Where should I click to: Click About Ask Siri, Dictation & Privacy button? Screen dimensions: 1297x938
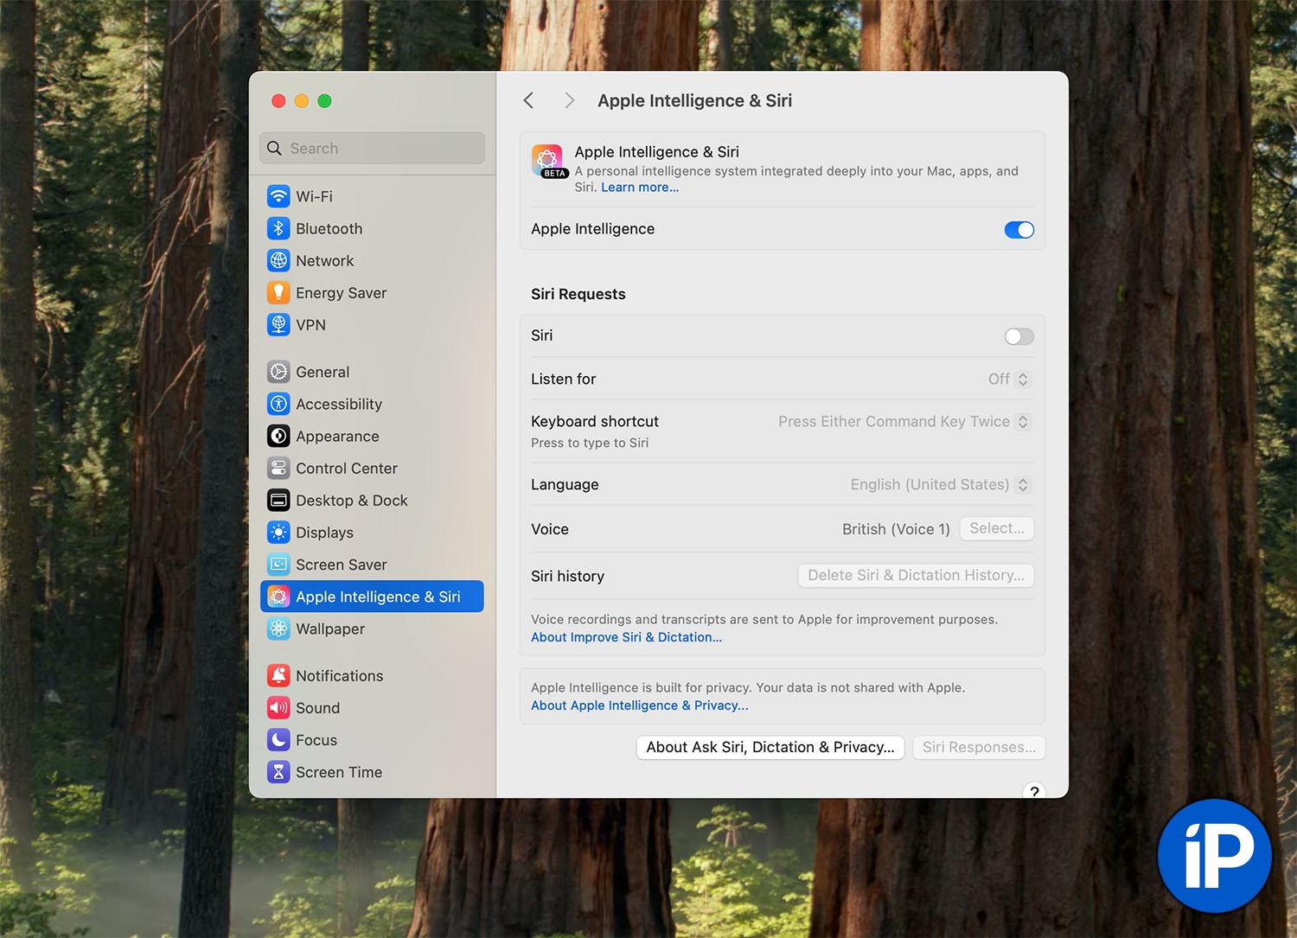coord(770,748)
